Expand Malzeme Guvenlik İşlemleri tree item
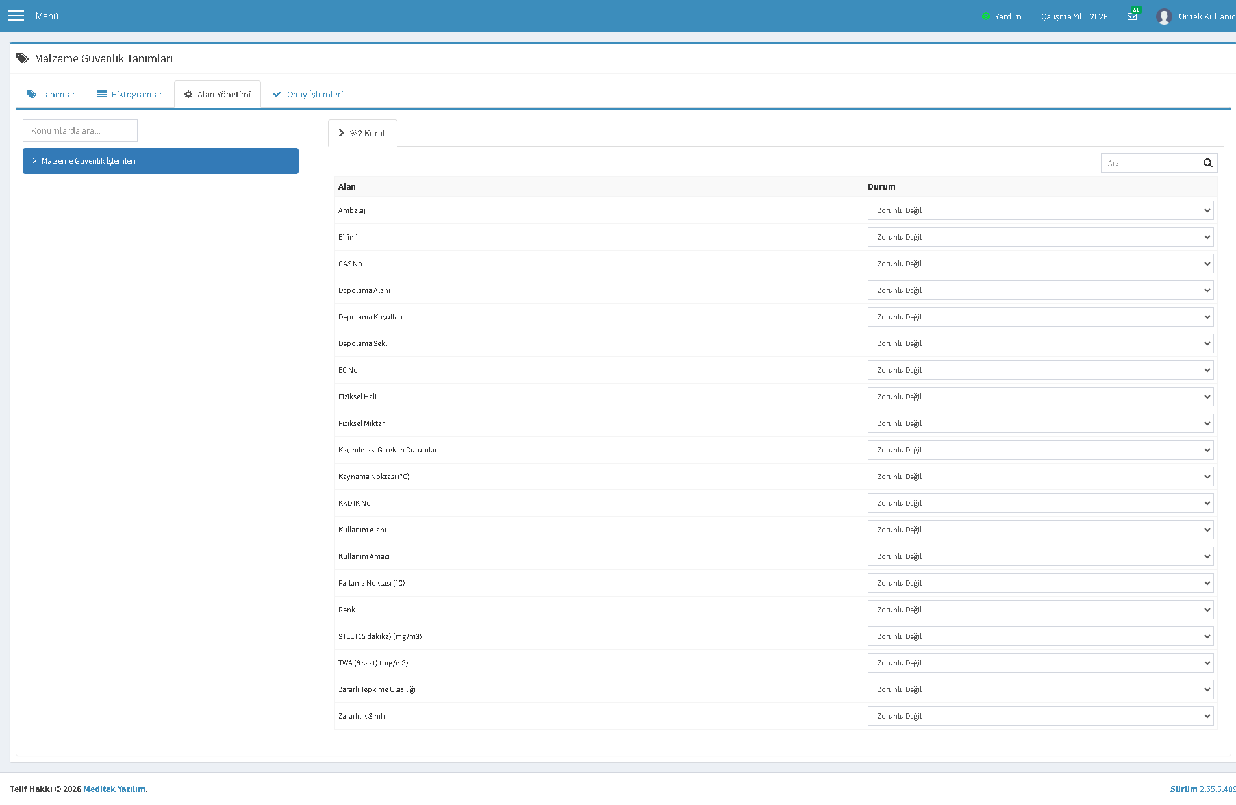 pos(160,161)
